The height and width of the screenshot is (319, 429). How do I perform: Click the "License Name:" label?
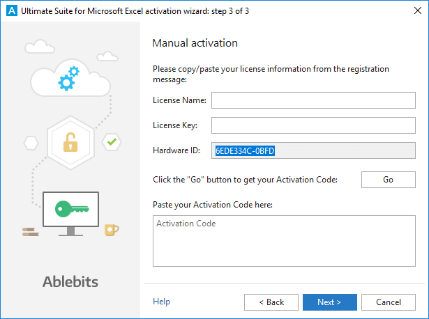click(179, 100)
